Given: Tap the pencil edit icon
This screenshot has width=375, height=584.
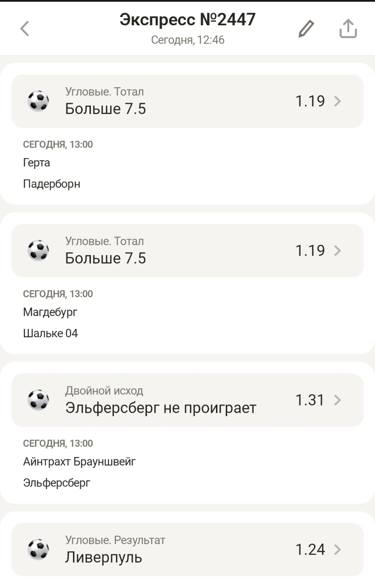Looking at the screenshot, I should point(306,29).
